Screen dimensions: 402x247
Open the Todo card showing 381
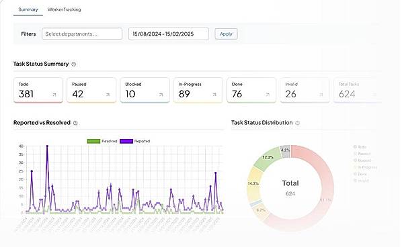tap(38, 91)
